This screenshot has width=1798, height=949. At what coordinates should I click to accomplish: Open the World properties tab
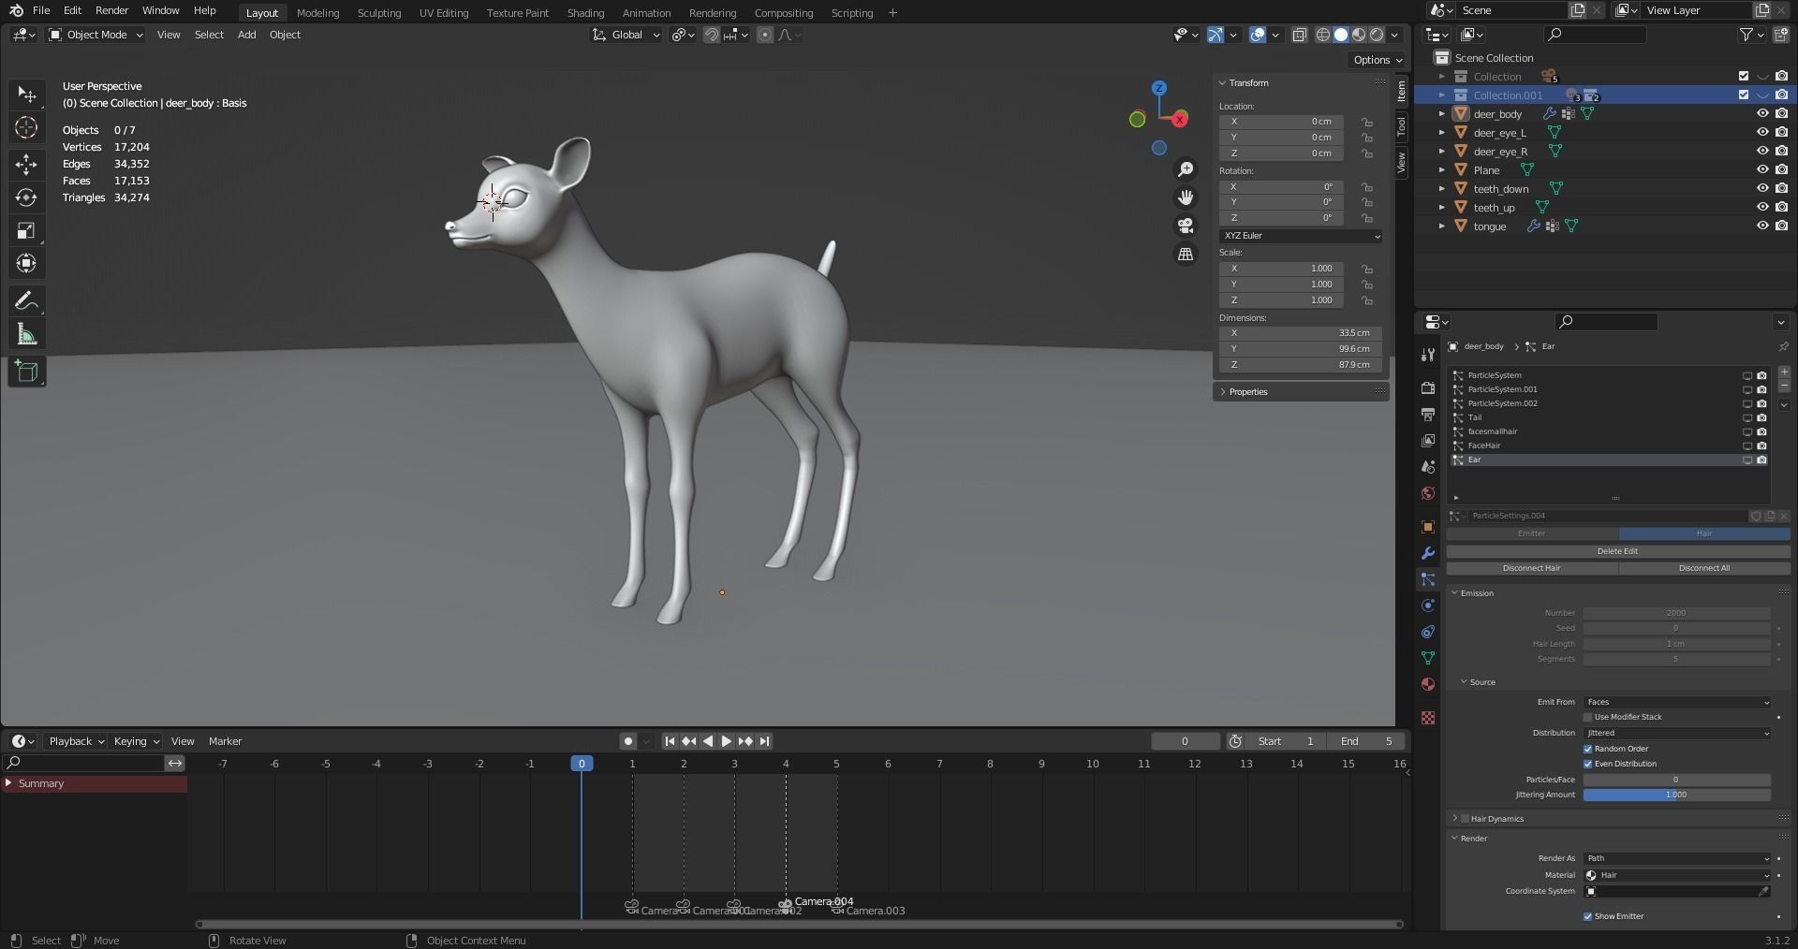[x=1428, y=493]
